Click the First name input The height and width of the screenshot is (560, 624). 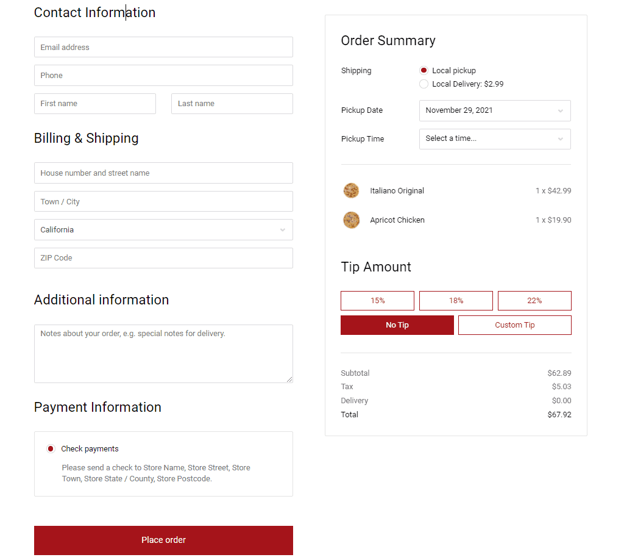point(95,104)
